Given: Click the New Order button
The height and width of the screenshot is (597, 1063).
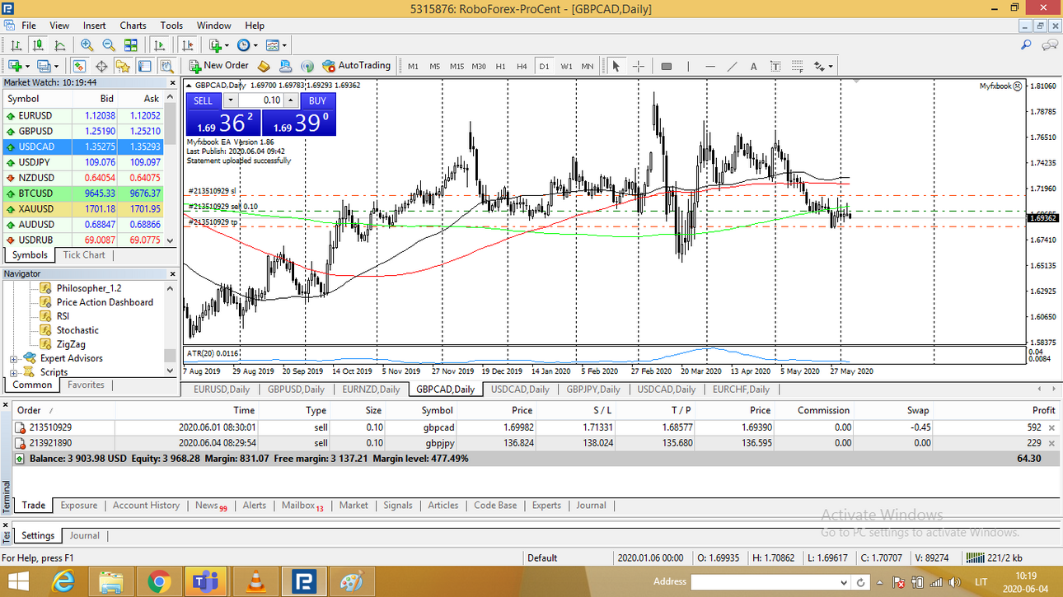Looking at the screenshot, I should [219, 66].
